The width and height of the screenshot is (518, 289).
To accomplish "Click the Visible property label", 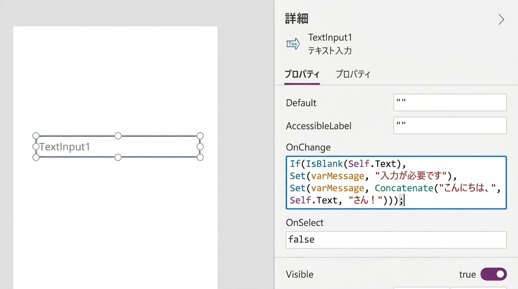I will pyautogui.click(x=300, y=274).
